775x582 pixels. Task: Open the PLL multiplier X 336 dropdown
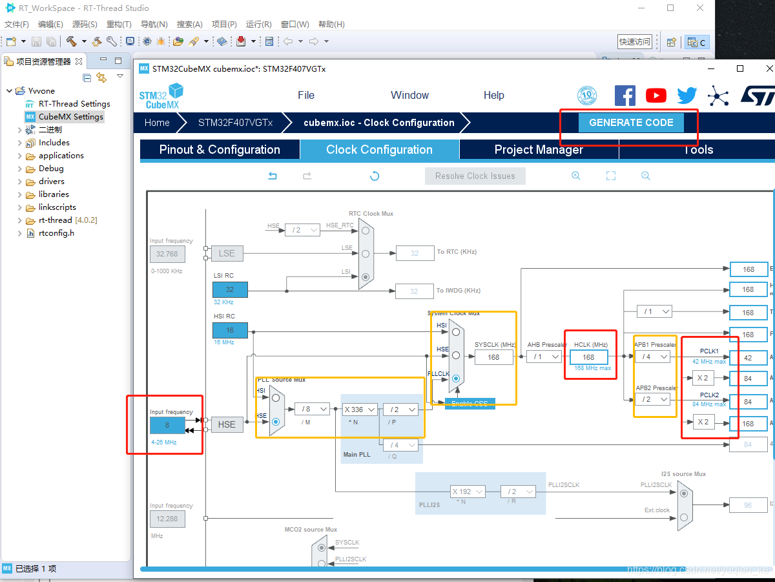(360, 410)
